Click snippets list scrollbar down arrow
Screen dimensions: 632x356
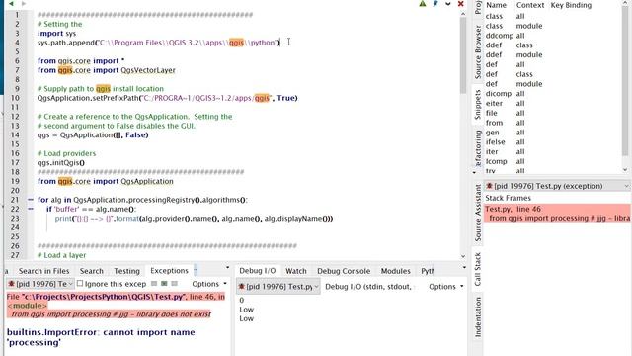tap(625, 170)
